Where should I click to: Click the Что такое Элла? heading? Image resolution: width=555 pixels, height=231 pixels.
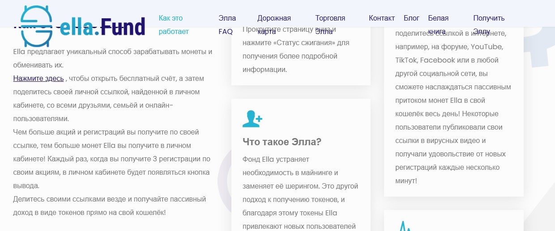pyautogui.click(x=282, y=142)
